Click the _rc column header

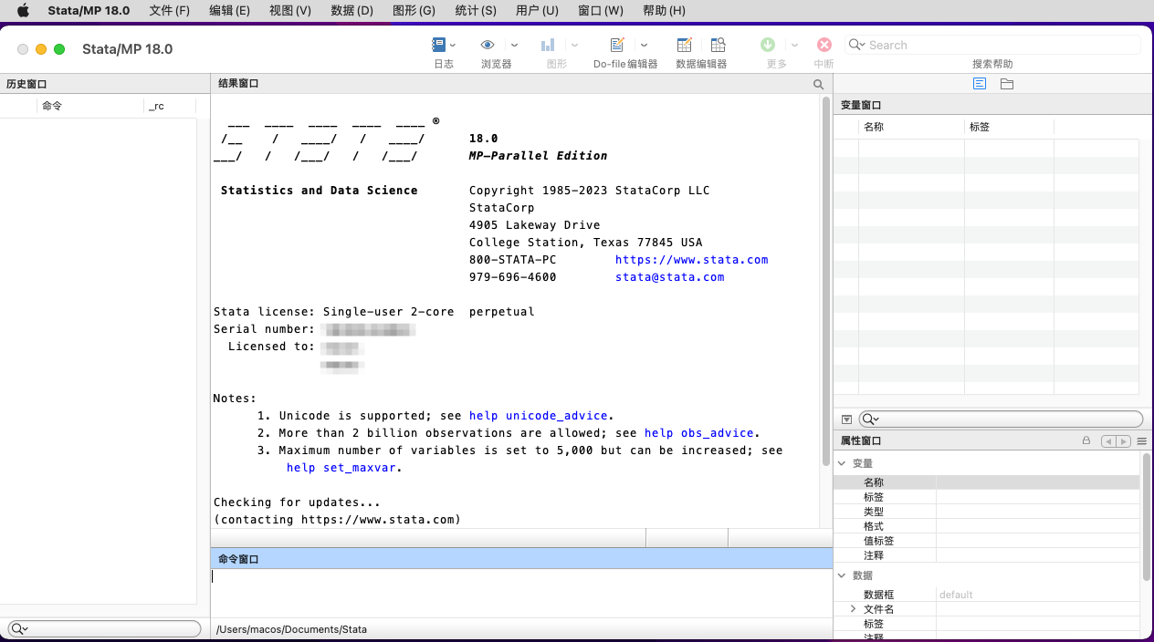(x=171, y=106)
